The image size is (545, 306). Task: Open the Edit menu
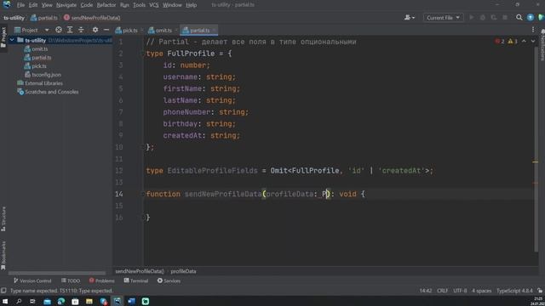pos(33,5)
